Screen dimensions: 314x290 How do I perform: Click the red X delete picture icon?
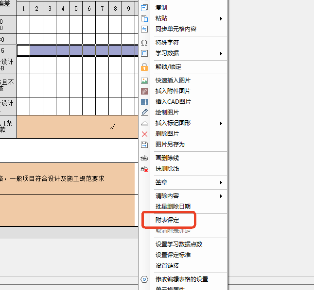click(x=144, y=134)
